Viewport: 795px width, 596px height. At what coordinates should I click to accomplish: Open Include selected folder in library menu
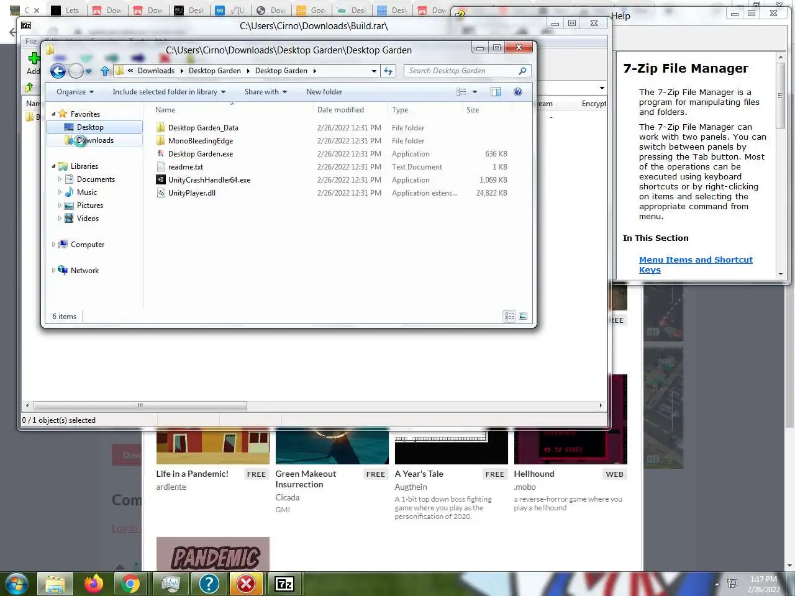[169, 92]
